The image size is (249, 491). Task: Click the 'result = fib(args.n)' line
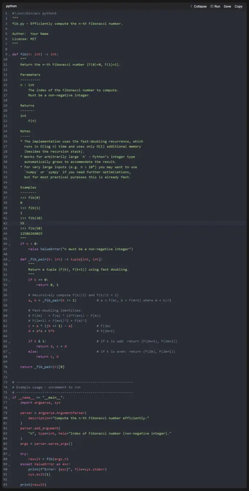(x=49, y=459)
